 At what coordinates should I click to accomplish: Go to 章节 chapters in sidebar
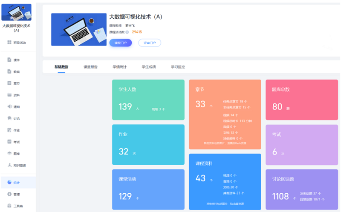(9, 83)
